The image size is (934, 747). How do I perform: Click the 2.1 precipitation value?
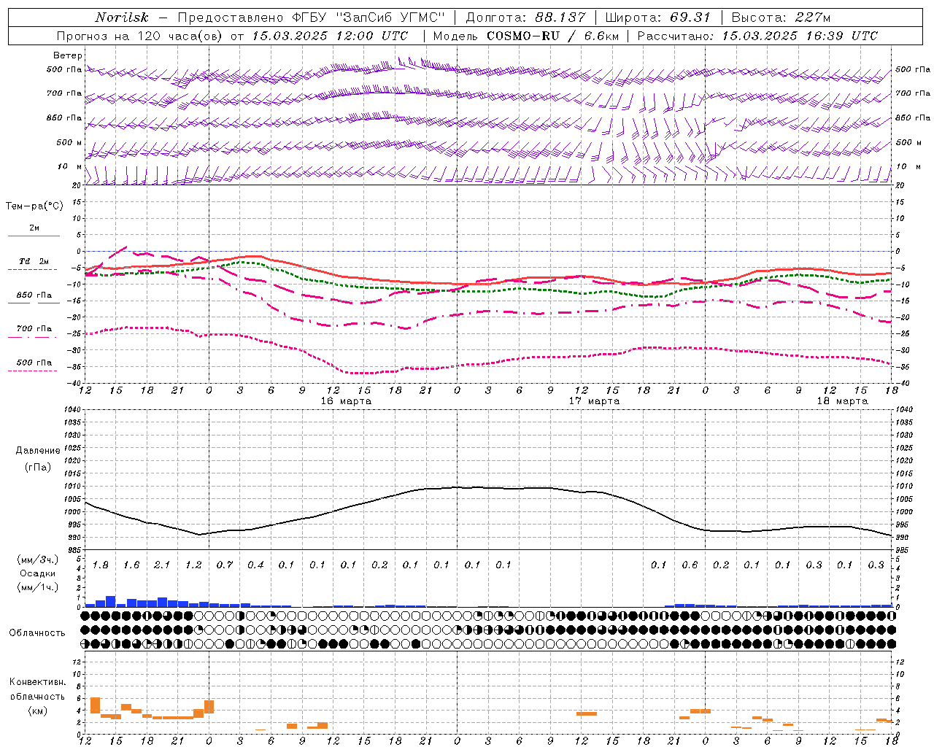click(162, 565)
